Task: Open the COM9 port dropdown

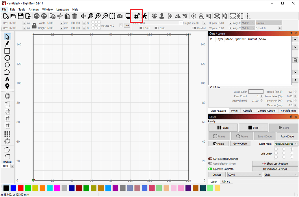Action: click(x=244, y=174)
